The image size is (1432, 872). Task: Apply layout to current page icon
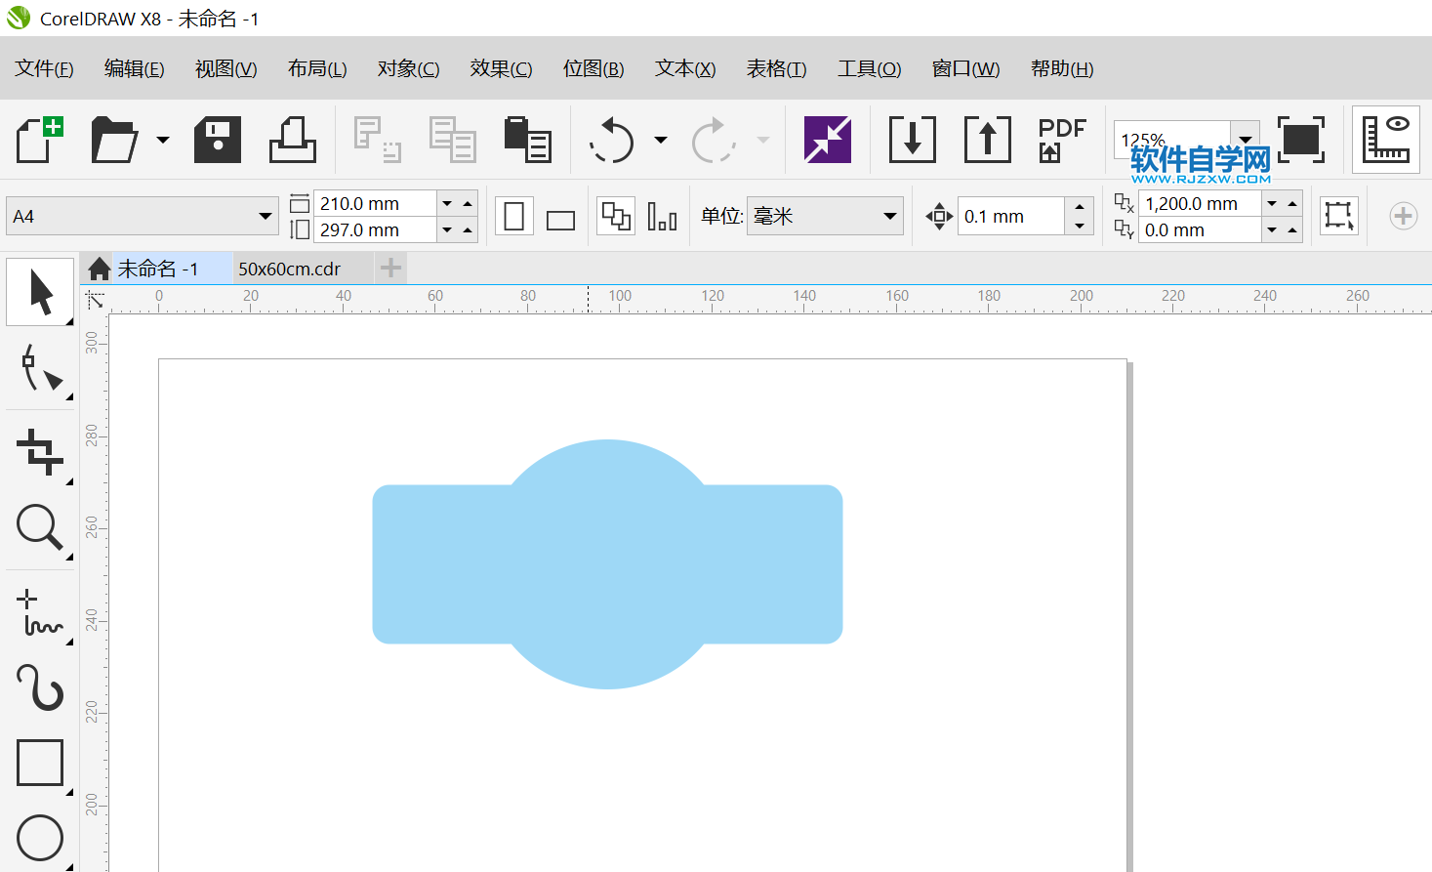662,217
